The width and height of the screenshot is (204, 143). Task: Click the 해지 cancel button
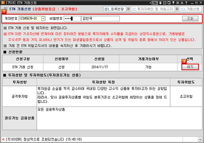pyautogui.click(x=190, y=67)
